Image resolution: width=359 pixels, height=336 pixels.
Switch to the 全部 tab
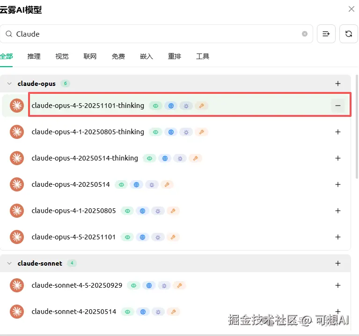tap(6, 56)
